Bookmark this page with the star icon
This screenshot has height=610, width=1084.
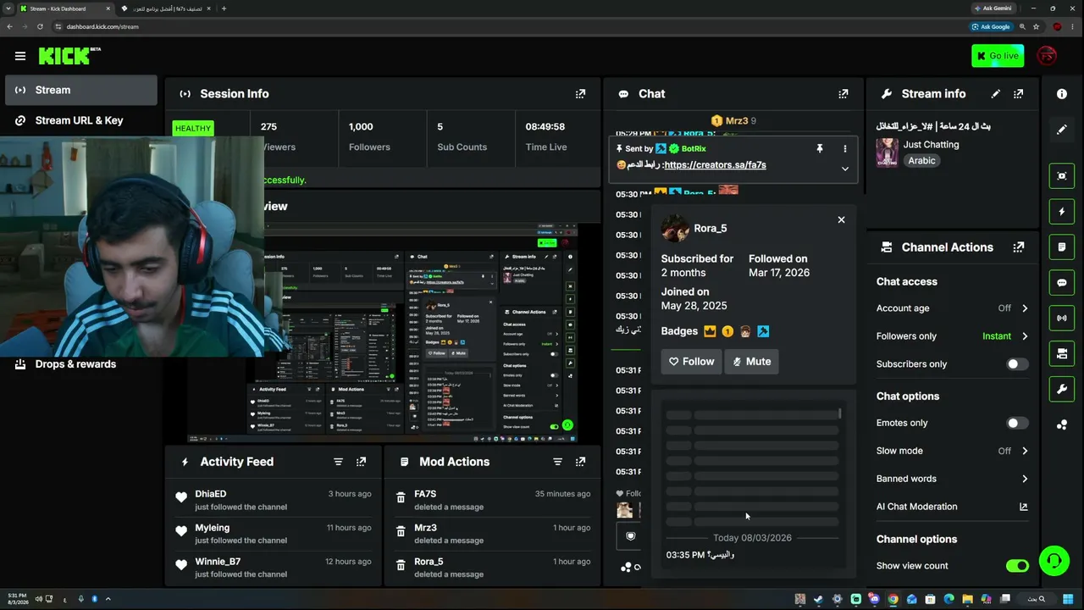click(x=1036, y=26)
